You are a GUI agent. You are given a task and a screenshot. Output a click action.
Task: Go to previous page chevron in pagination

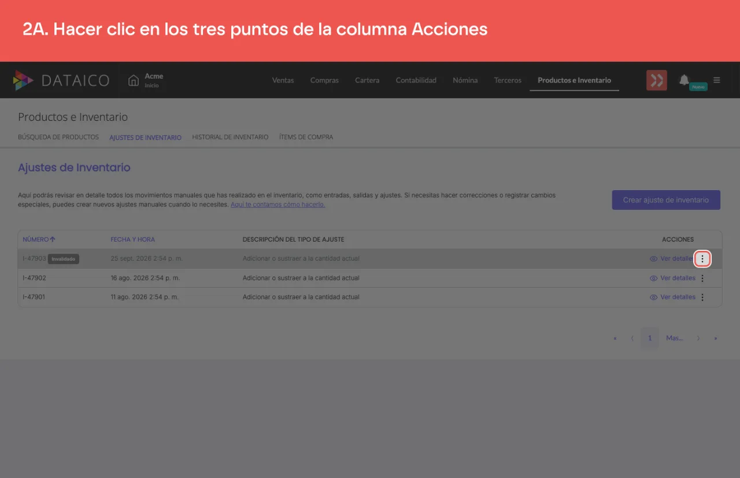pyautogui.click(x=632, y=338)
